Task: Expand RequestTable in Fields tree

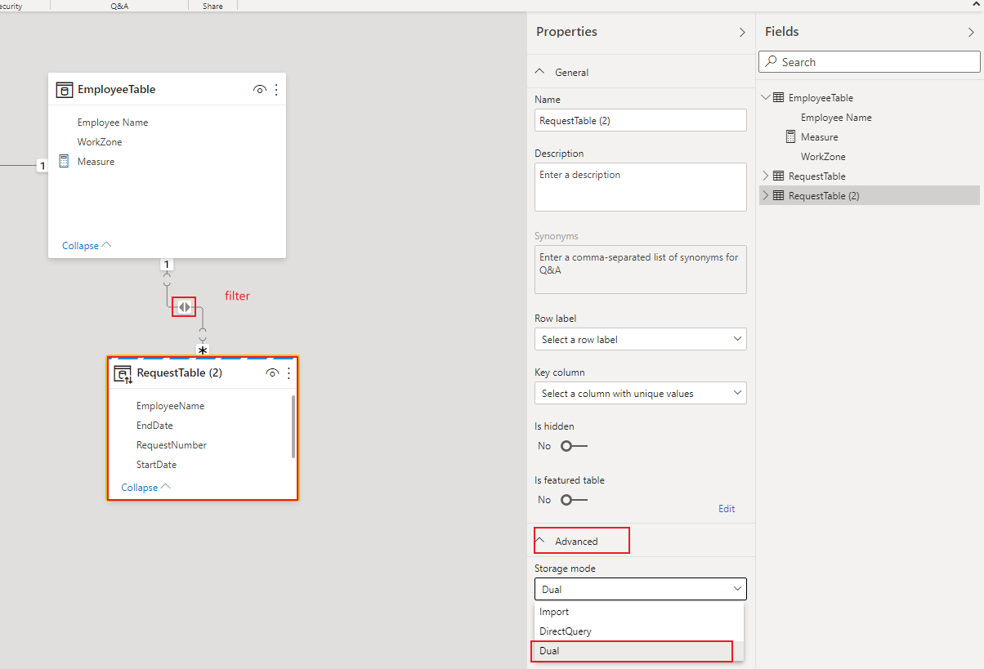Action: [766, 176]
